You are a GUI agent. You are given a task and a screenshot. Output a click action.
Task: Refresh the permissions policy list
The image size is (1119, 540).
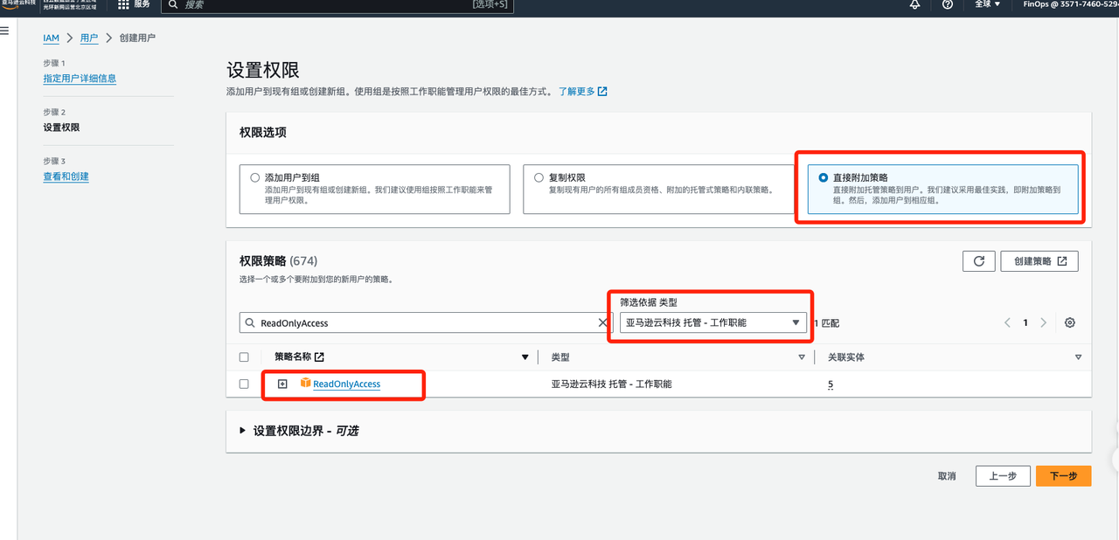979,261
